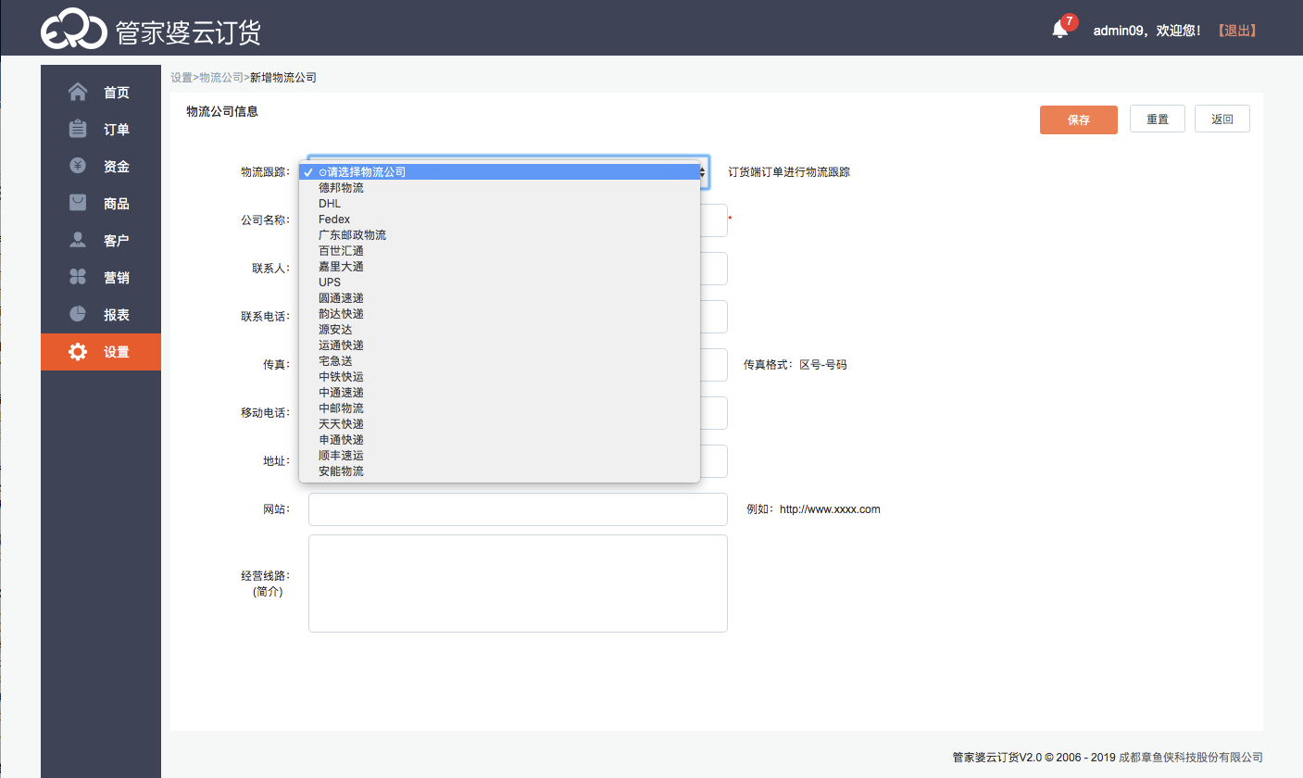Select 天天快递 option

point(499,424)
